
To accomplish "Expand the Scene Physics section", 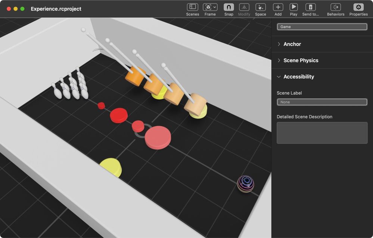I will 279,60.
